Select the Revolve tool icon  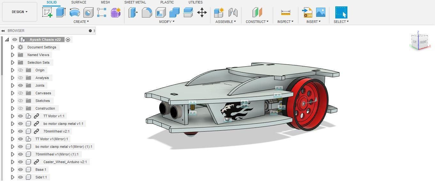coord(74,12)
